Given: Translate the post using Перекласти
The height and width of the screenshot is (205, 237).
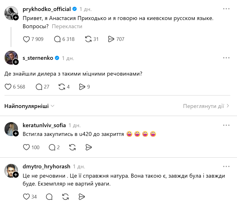Looking at the screenshot, I should 67,26.
